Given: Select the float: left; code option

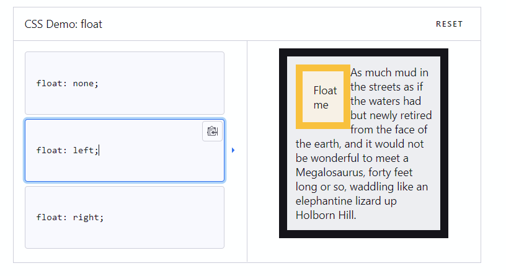Looking at the screenshot, I should [125, 151].
